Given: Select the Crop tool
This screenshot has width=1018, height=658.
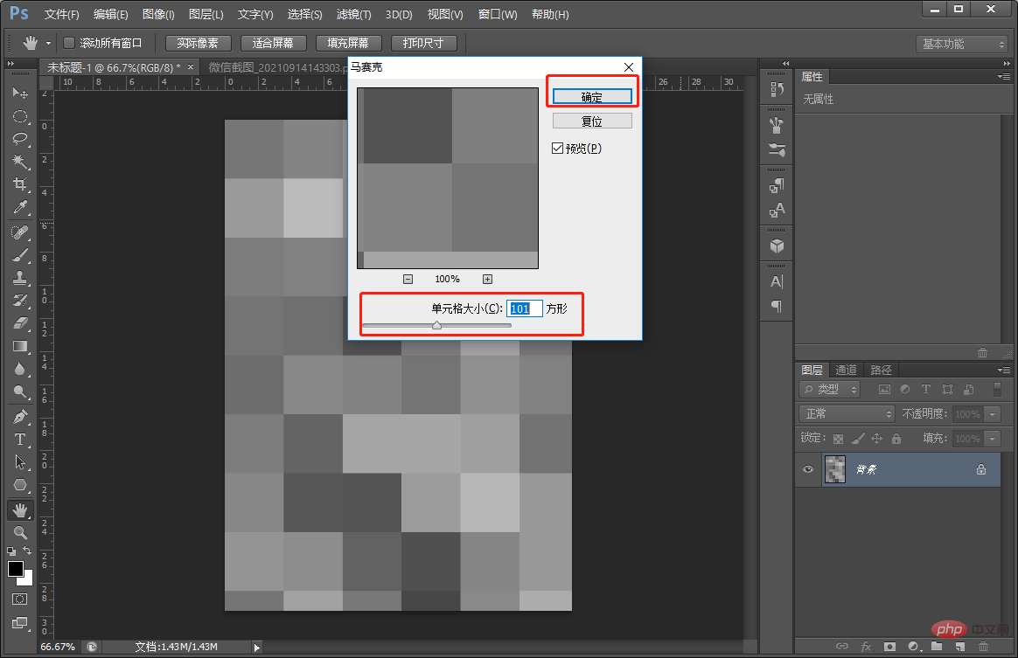Looking at the screenshot, I should click(x=20, y=184).
